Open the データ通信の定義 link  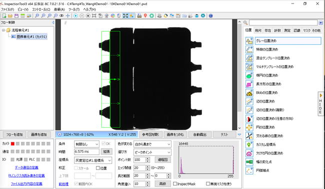(x=26, y=167)
